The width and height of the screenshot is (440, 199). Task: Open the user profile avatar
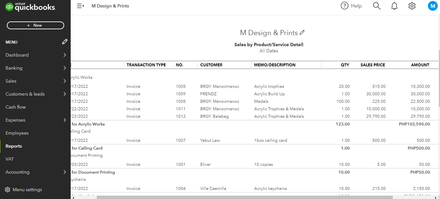click(433, 6)
